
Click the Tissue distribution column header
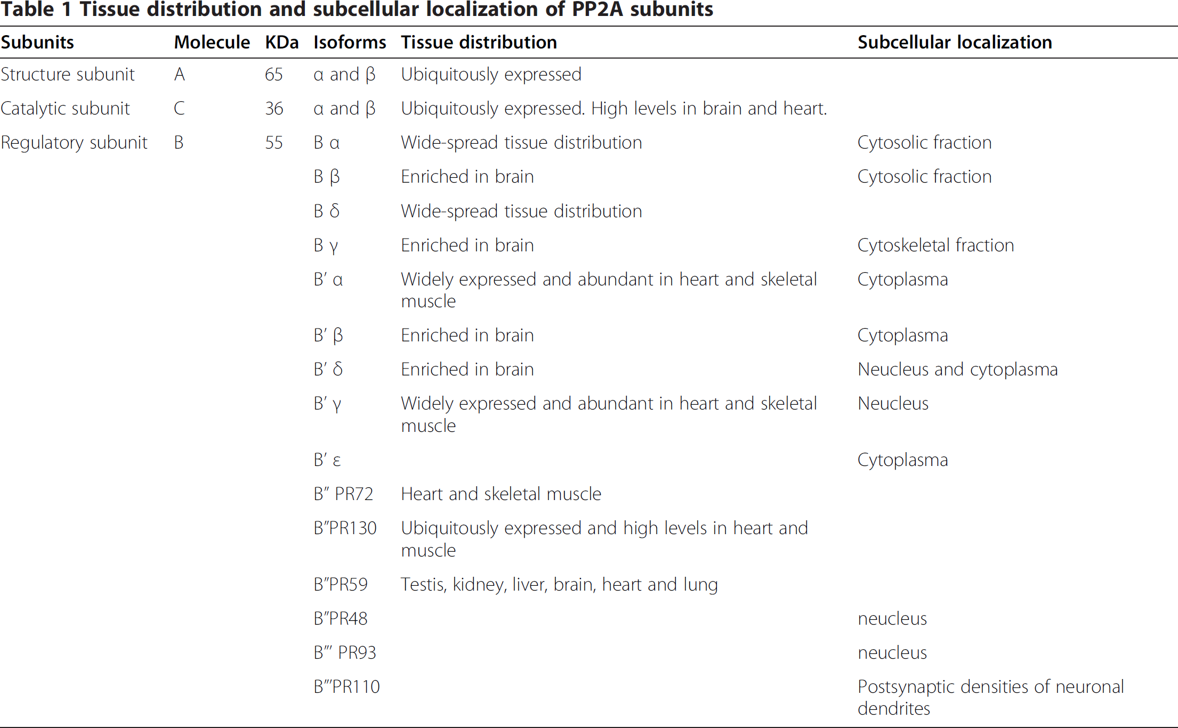click(x=479, y=42)
